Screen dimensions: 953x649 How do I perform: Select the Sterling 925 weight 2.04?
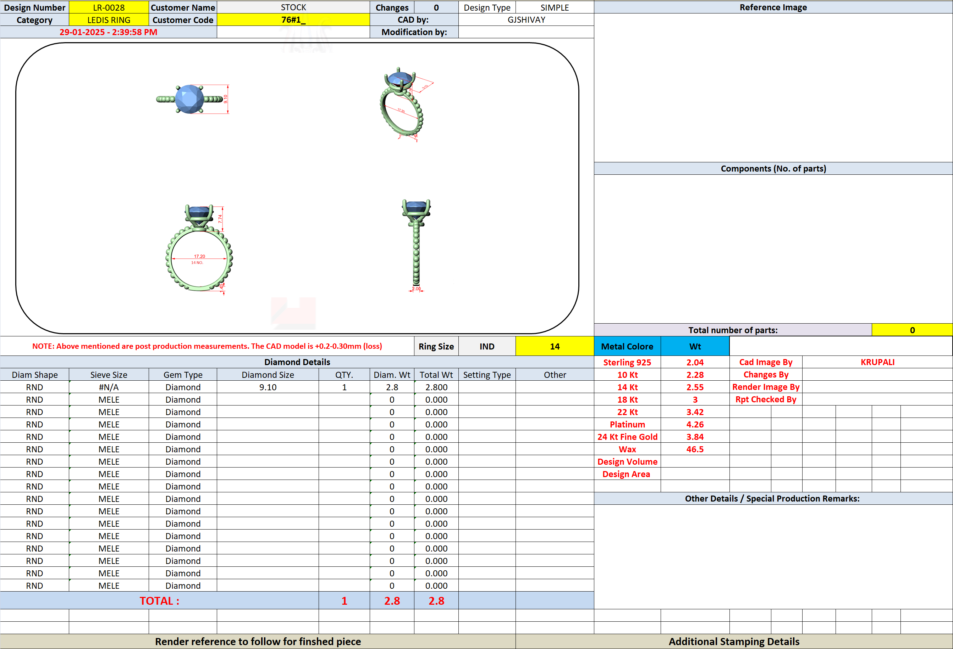695,362
